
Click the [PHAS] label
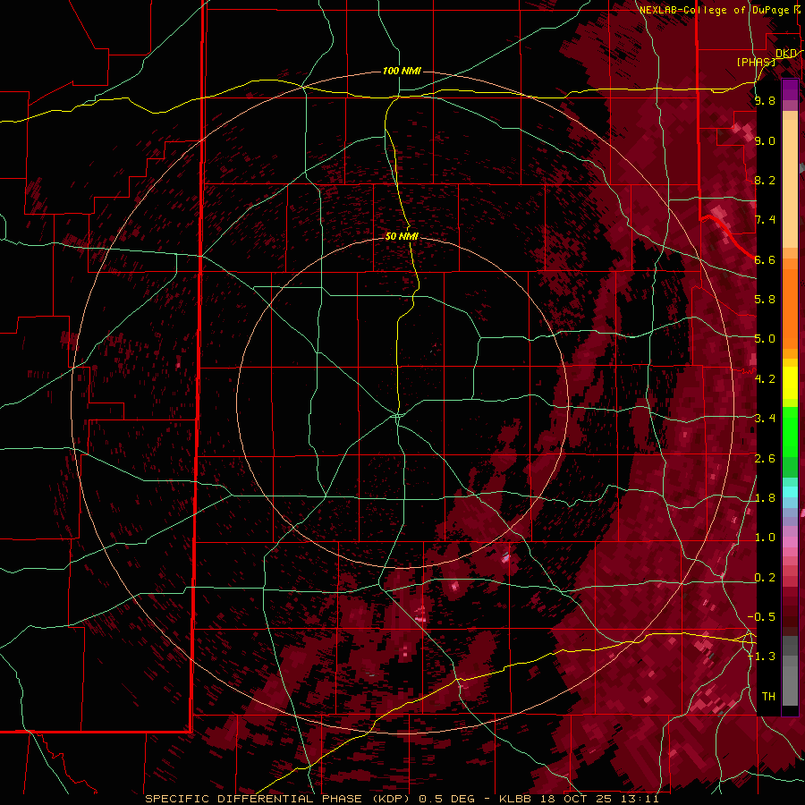click(756, 62)
